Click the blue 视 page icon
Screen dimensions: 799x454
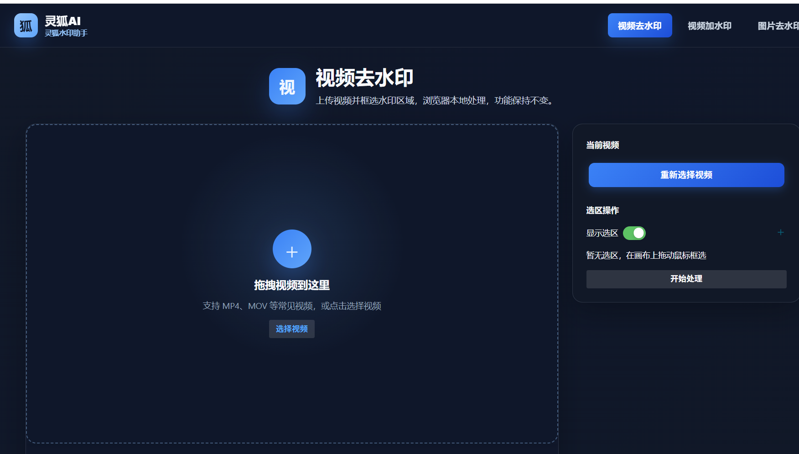[x=287, y=86]
